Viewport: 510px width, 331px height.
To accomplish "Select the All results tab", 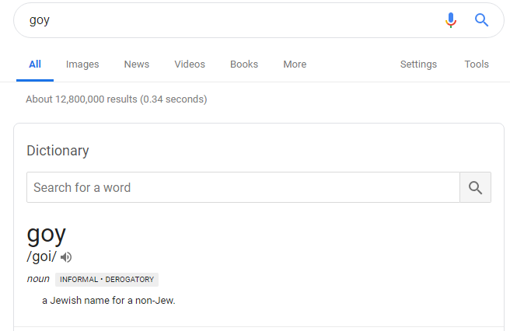I will 35,64.
